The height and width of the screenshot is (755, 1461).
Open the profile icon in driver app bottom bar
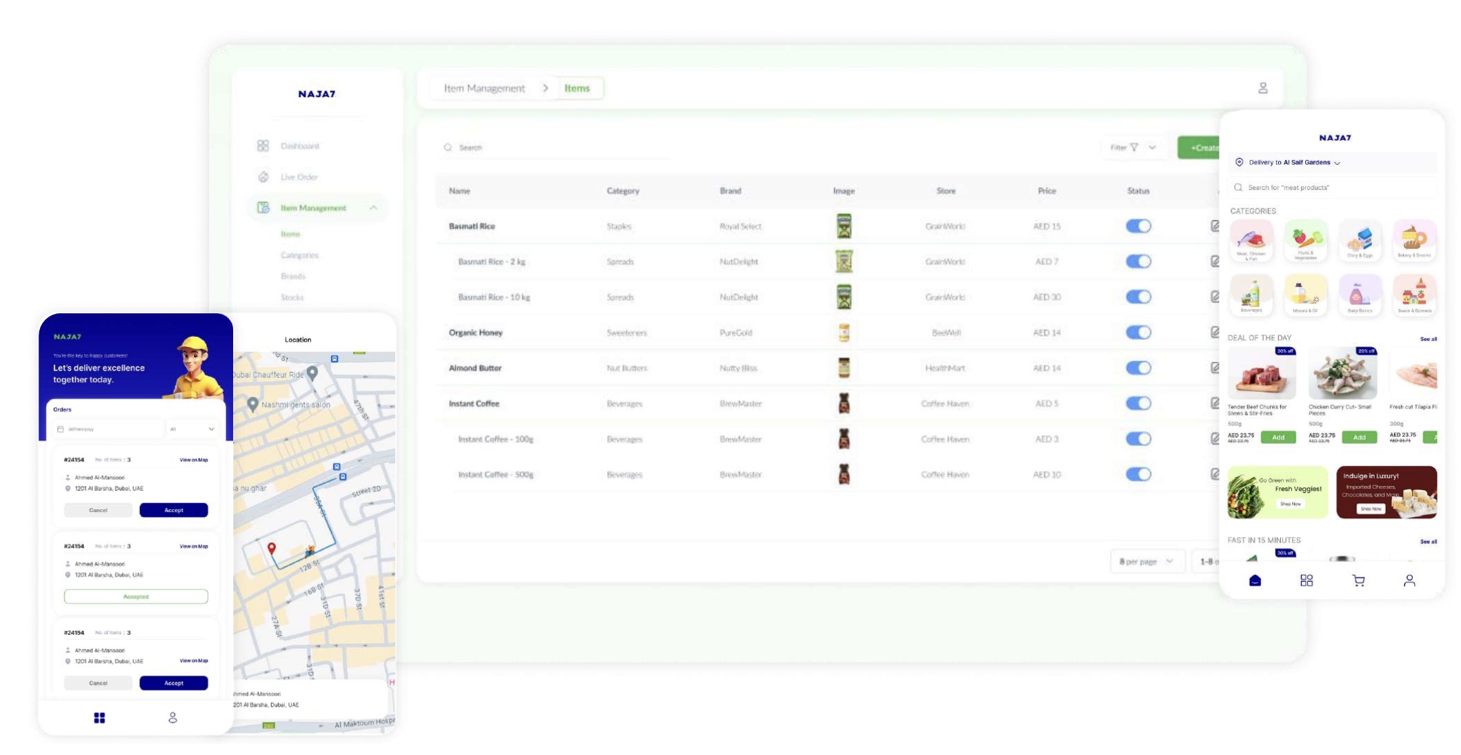172,718
